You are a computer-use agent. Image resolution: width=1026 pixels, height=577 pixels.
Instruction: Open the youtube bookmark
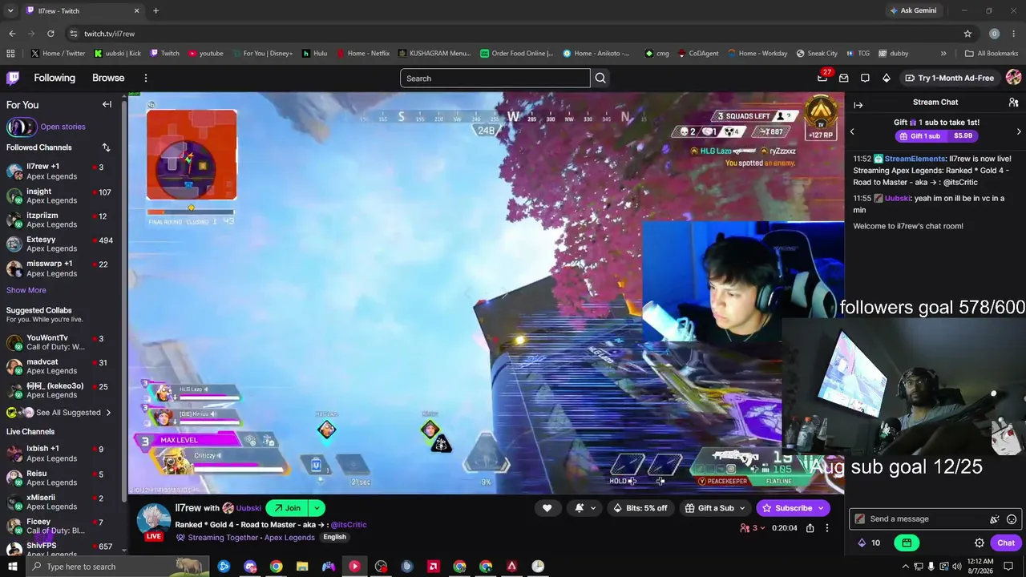206,54
